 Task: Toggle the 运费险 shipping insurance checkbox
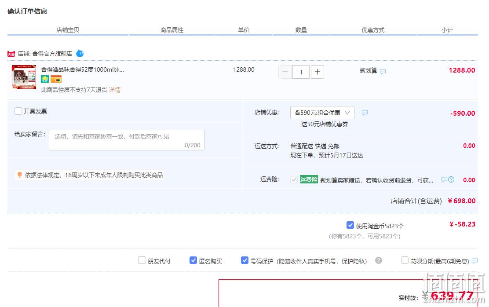(294, 180)
